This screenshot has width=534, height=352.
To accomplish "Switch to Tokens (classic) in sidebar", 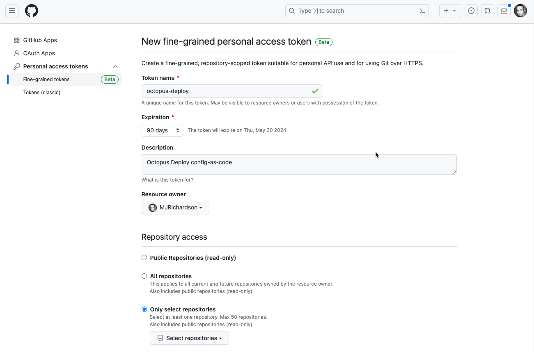I will tap(42, 92).
